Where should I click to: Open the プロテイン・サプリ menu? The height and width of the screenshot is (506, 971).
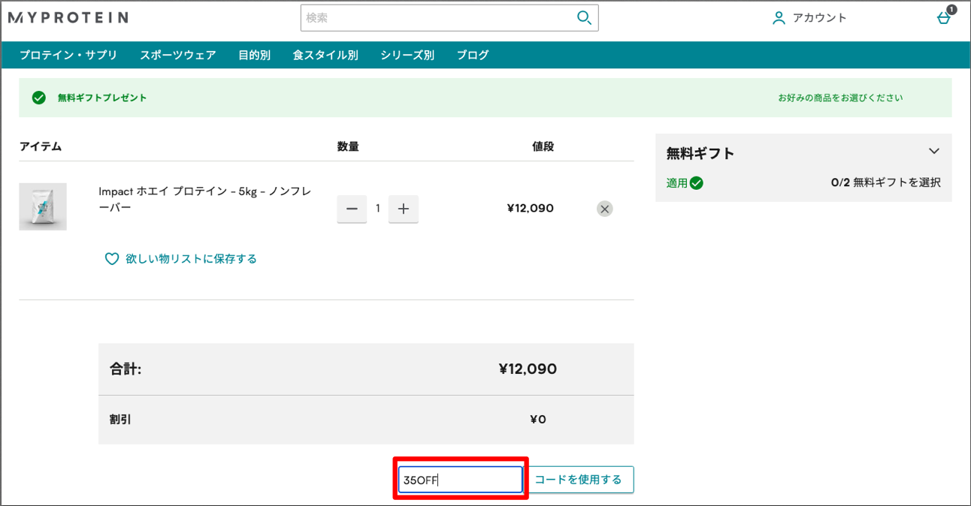pos(68,55)
